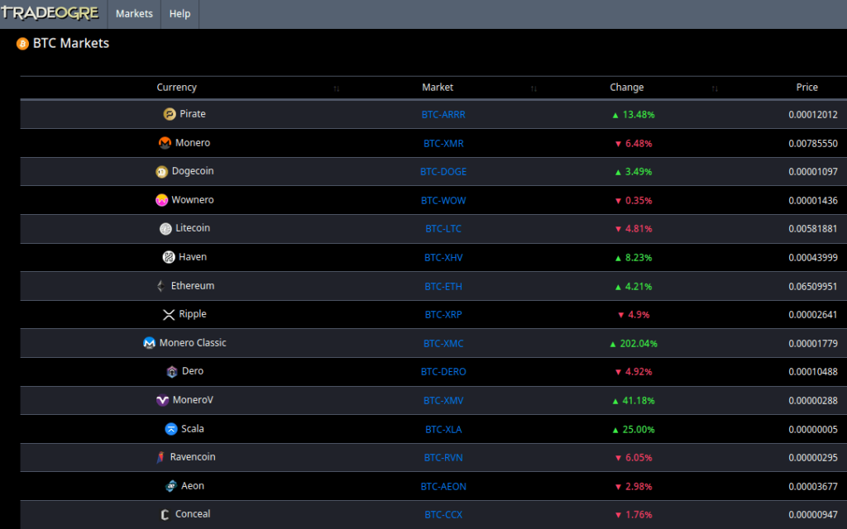847x529 pixels.
Task: Click the TradeOgre logo
Action: (x=50, y=13)
